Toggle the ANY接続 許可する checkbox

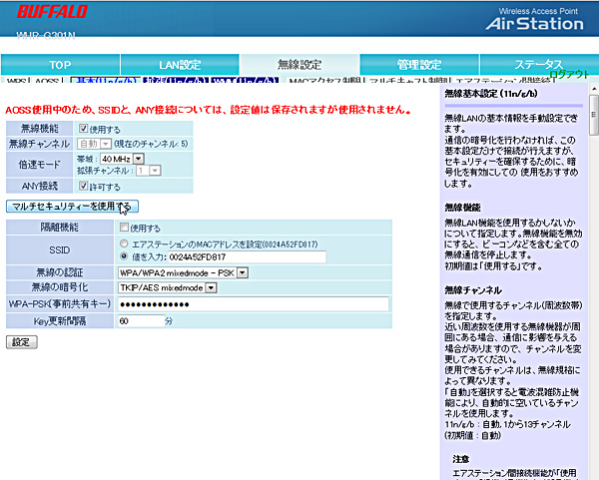coord(85,186)
